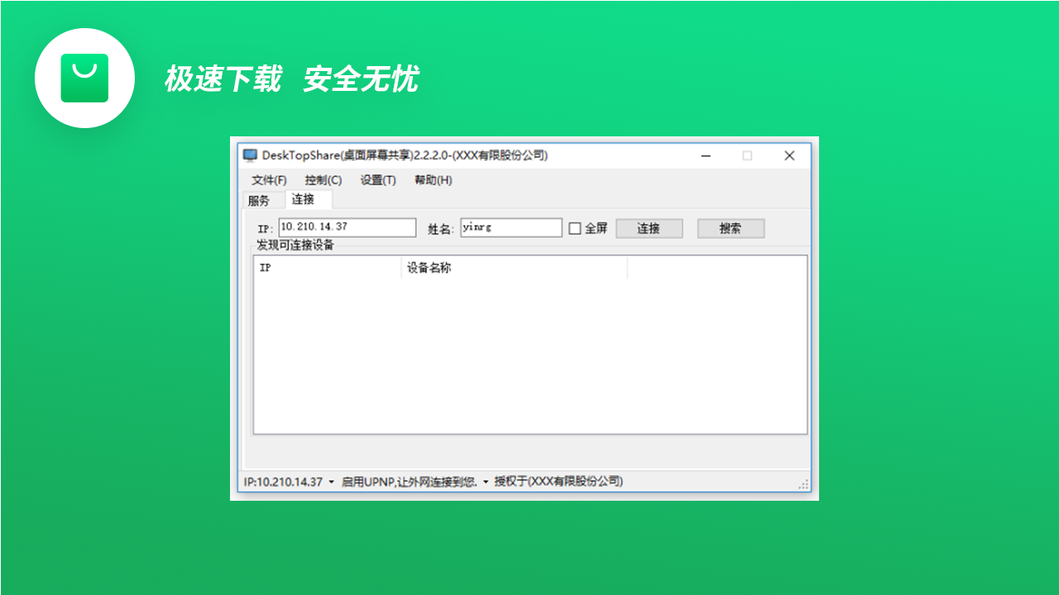This screenshot has width=1059, height=595.
Task: Open the IP address dropdown in status bar
Action: [x=330, y=481]
